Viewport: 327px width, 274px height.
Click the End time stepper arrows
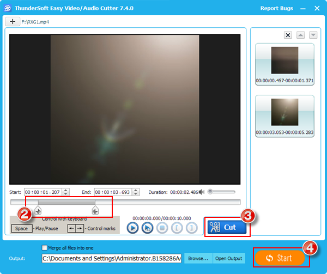pyautogui.click(x=136, y=192)
